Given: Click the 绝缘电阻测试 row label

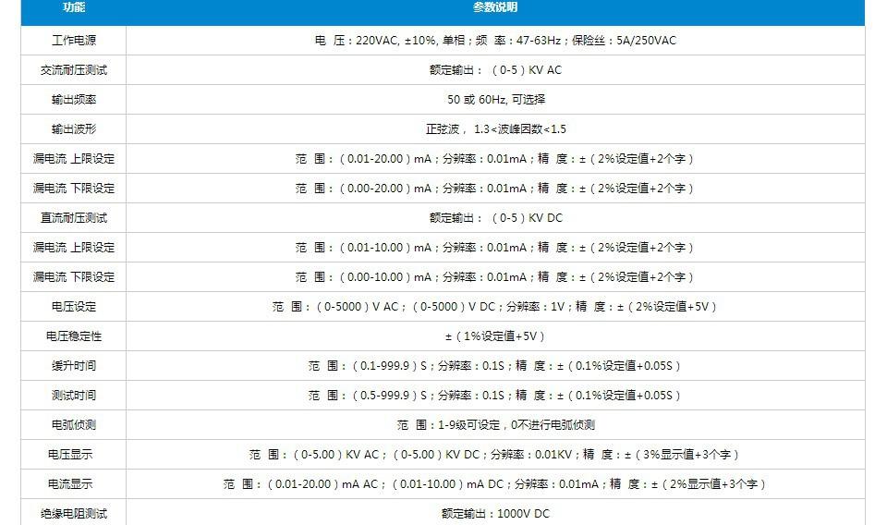Looking at the screenshot, I should pyautogui.click(x=74, y=514).
